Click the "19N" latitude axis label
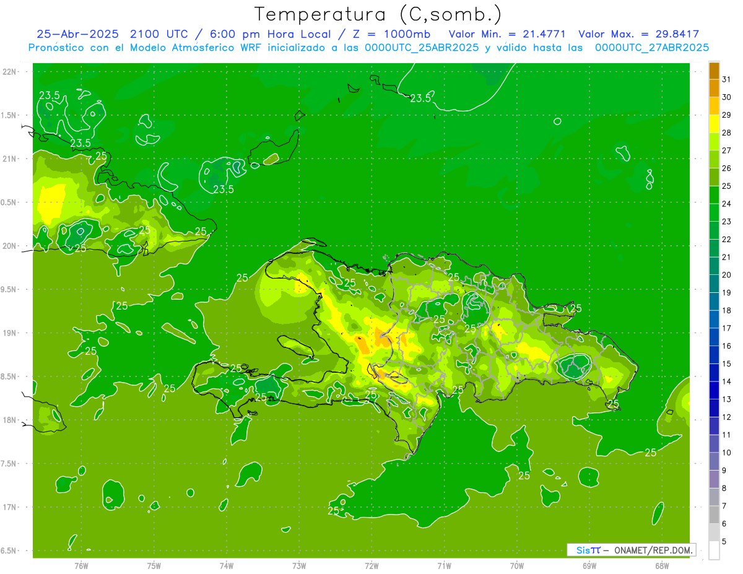The image size is (743, 574). (x=9, y=333)
